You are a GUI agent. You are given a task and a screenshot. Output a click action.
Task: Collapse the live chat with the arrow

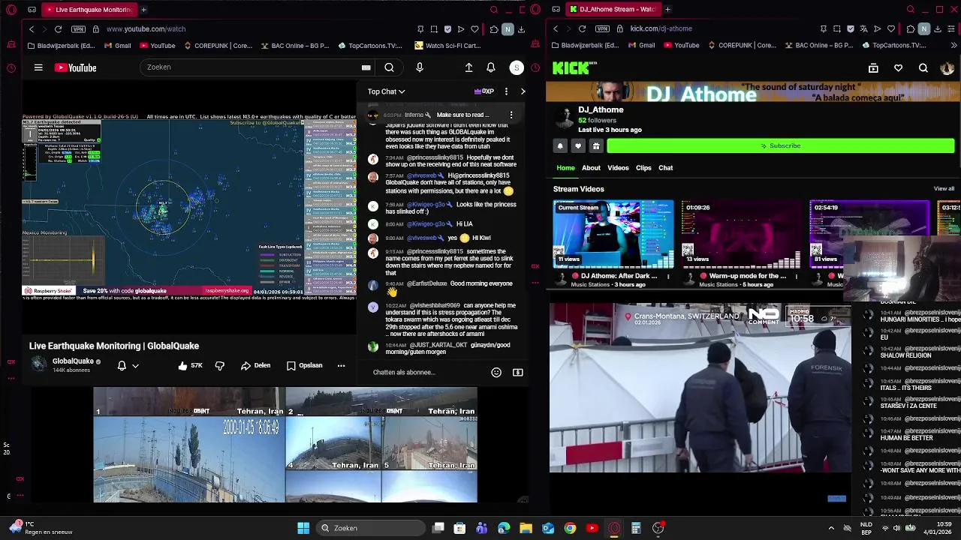(x=523, y=91)
